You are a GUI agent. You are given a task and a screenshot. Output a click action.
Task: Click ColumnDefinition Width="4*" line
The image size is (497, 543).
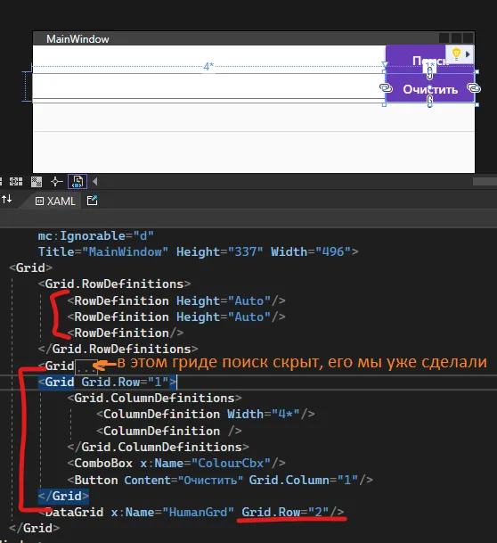[x=206, y=415]
